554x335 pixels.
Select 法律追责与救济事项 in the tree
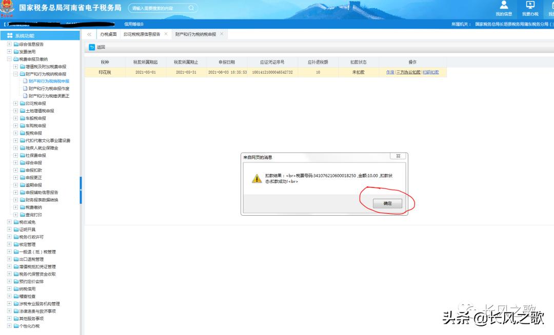[x=37, y=311]
